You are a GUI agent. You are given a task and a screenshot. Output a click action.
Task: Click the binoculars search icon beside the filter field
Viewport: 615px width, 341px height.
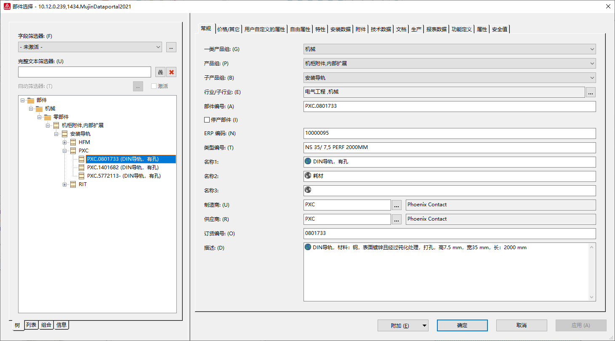[160, 72]
